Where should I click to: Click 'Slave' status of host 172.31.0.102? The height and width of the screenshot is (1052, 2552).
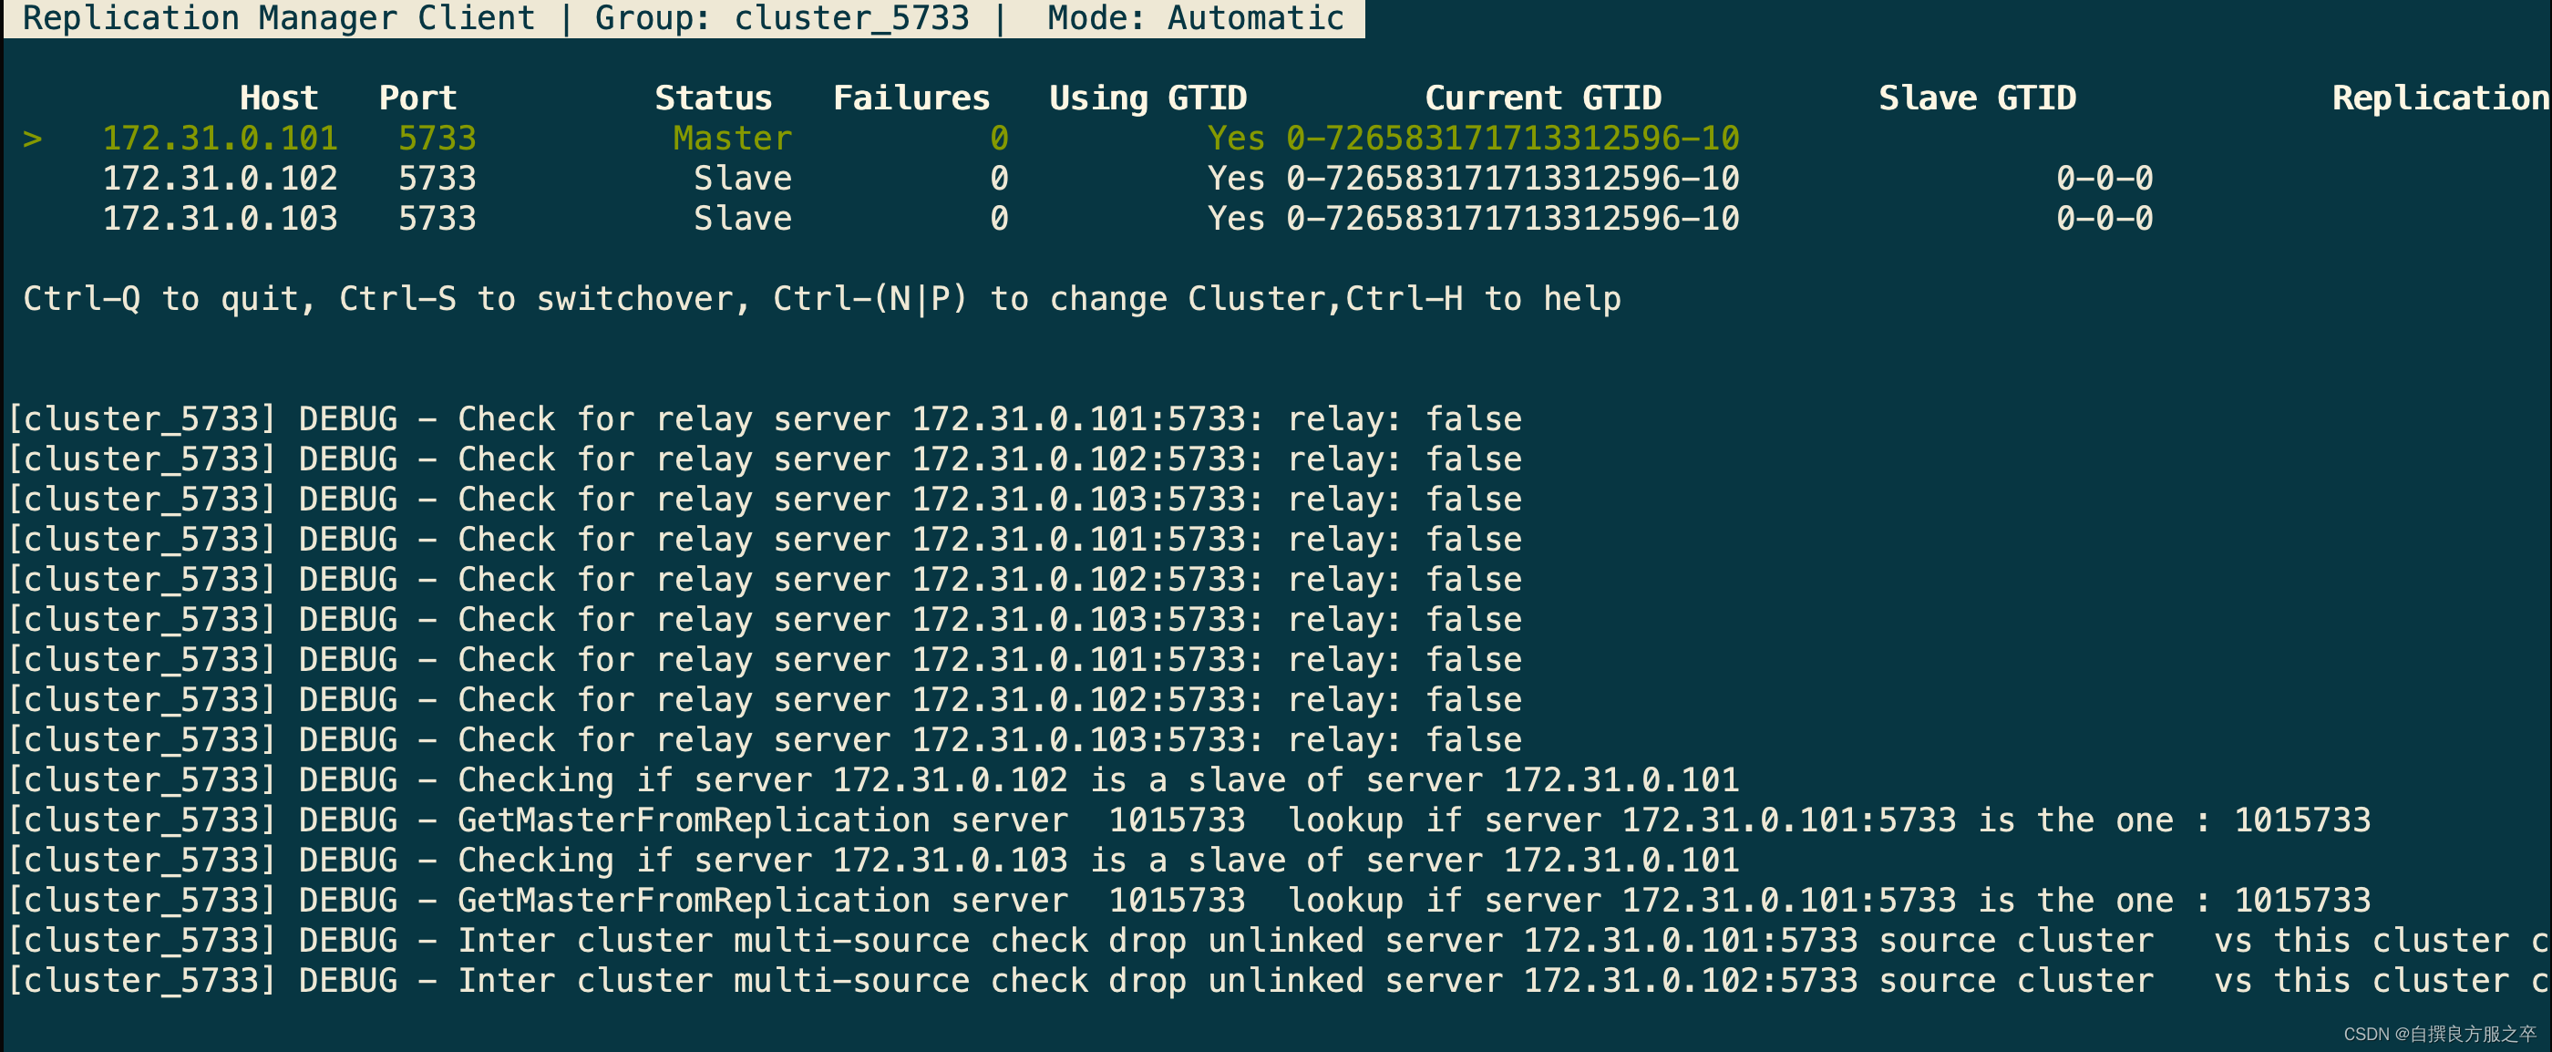click(x=742, y=179)
